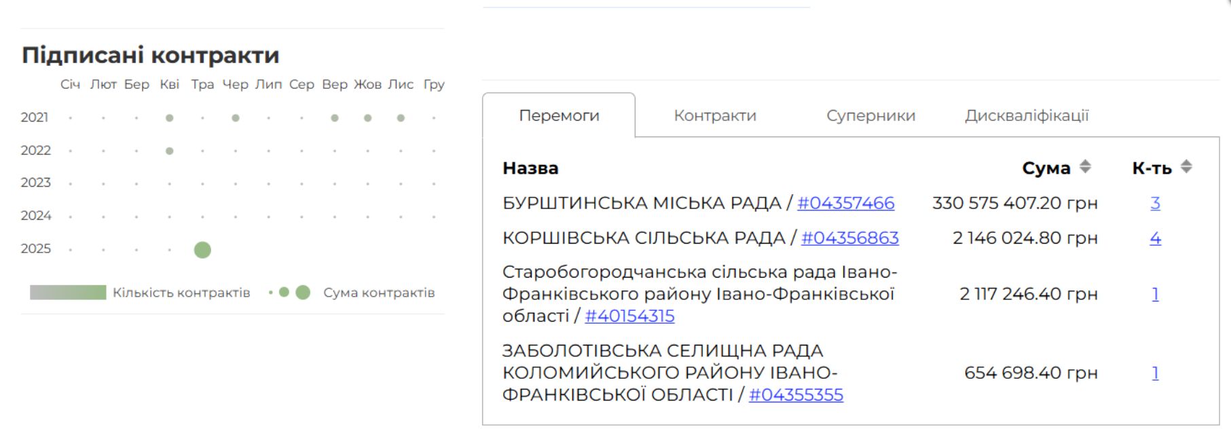This screenshot has height=429, width=1231.
Task: Switch to the Контракти tab
Action: (714, 116)
